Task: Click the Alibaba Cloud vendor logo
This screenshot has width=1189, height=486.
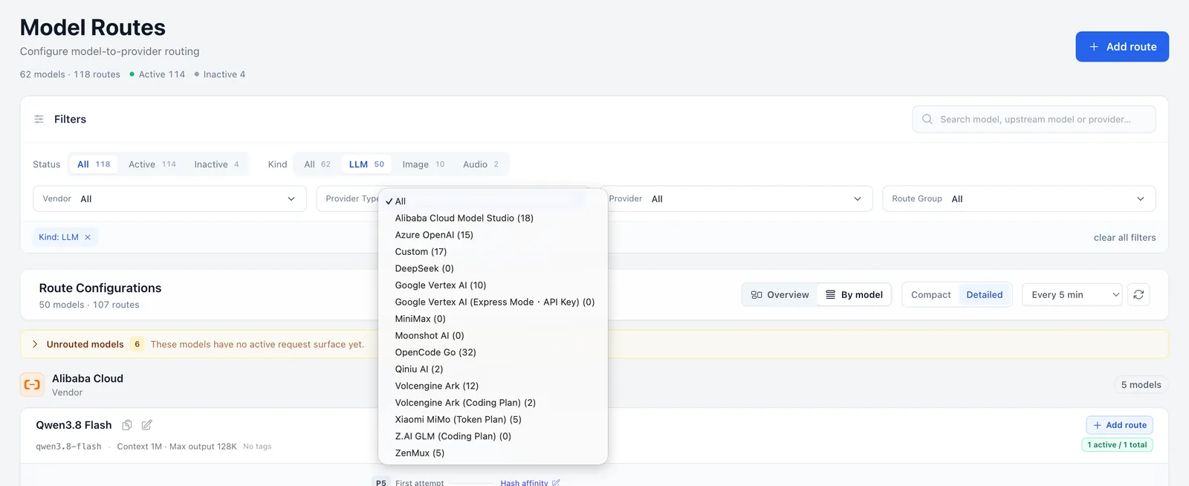Action: [x=32, y=385]
